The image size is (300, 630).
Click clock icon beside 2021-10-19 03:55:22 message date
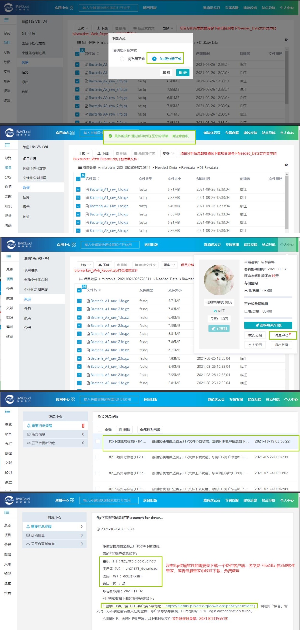tap(98, 529)
